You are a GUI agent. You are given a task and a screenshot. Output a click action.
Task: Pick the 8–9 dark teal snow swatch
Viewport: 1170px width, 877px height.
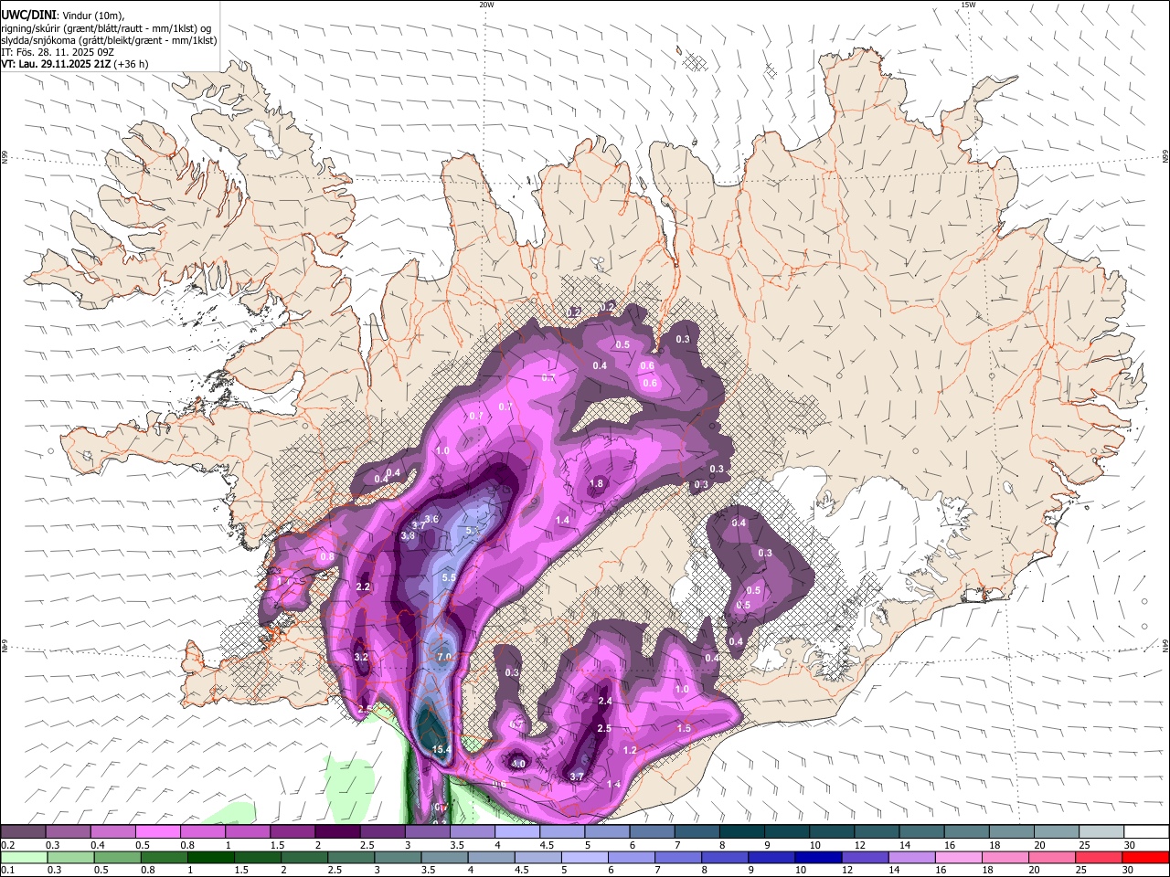pos(740,832)
